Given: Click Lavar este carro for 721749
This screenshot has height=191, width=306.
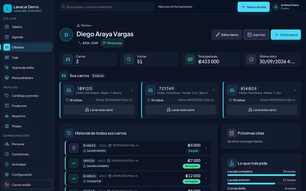Looking at the screenshot, I should tap(181, 110).
